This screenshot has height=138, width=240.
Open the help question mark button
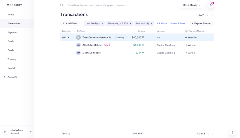click(x=232, y=133)
